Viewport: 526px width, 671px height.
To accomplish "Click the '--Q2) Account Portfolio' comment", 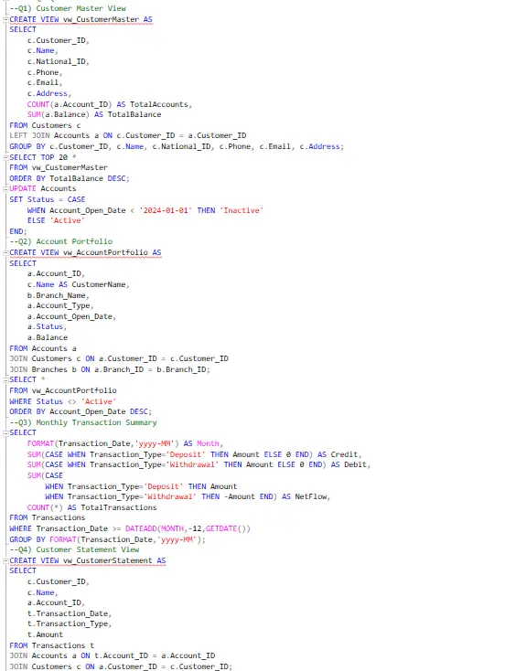I will coord(60,241).
